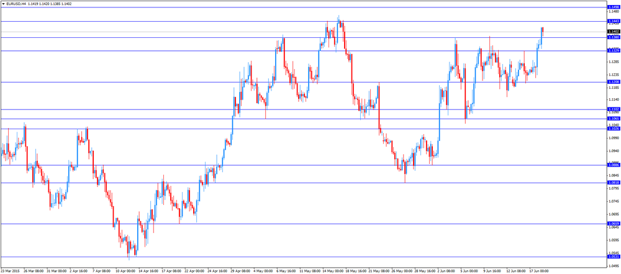Click the 1.1140 price scale value

click(x=613, y=99)
